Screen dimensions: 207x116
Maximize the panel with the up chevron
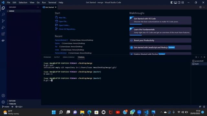click(202, 57)
